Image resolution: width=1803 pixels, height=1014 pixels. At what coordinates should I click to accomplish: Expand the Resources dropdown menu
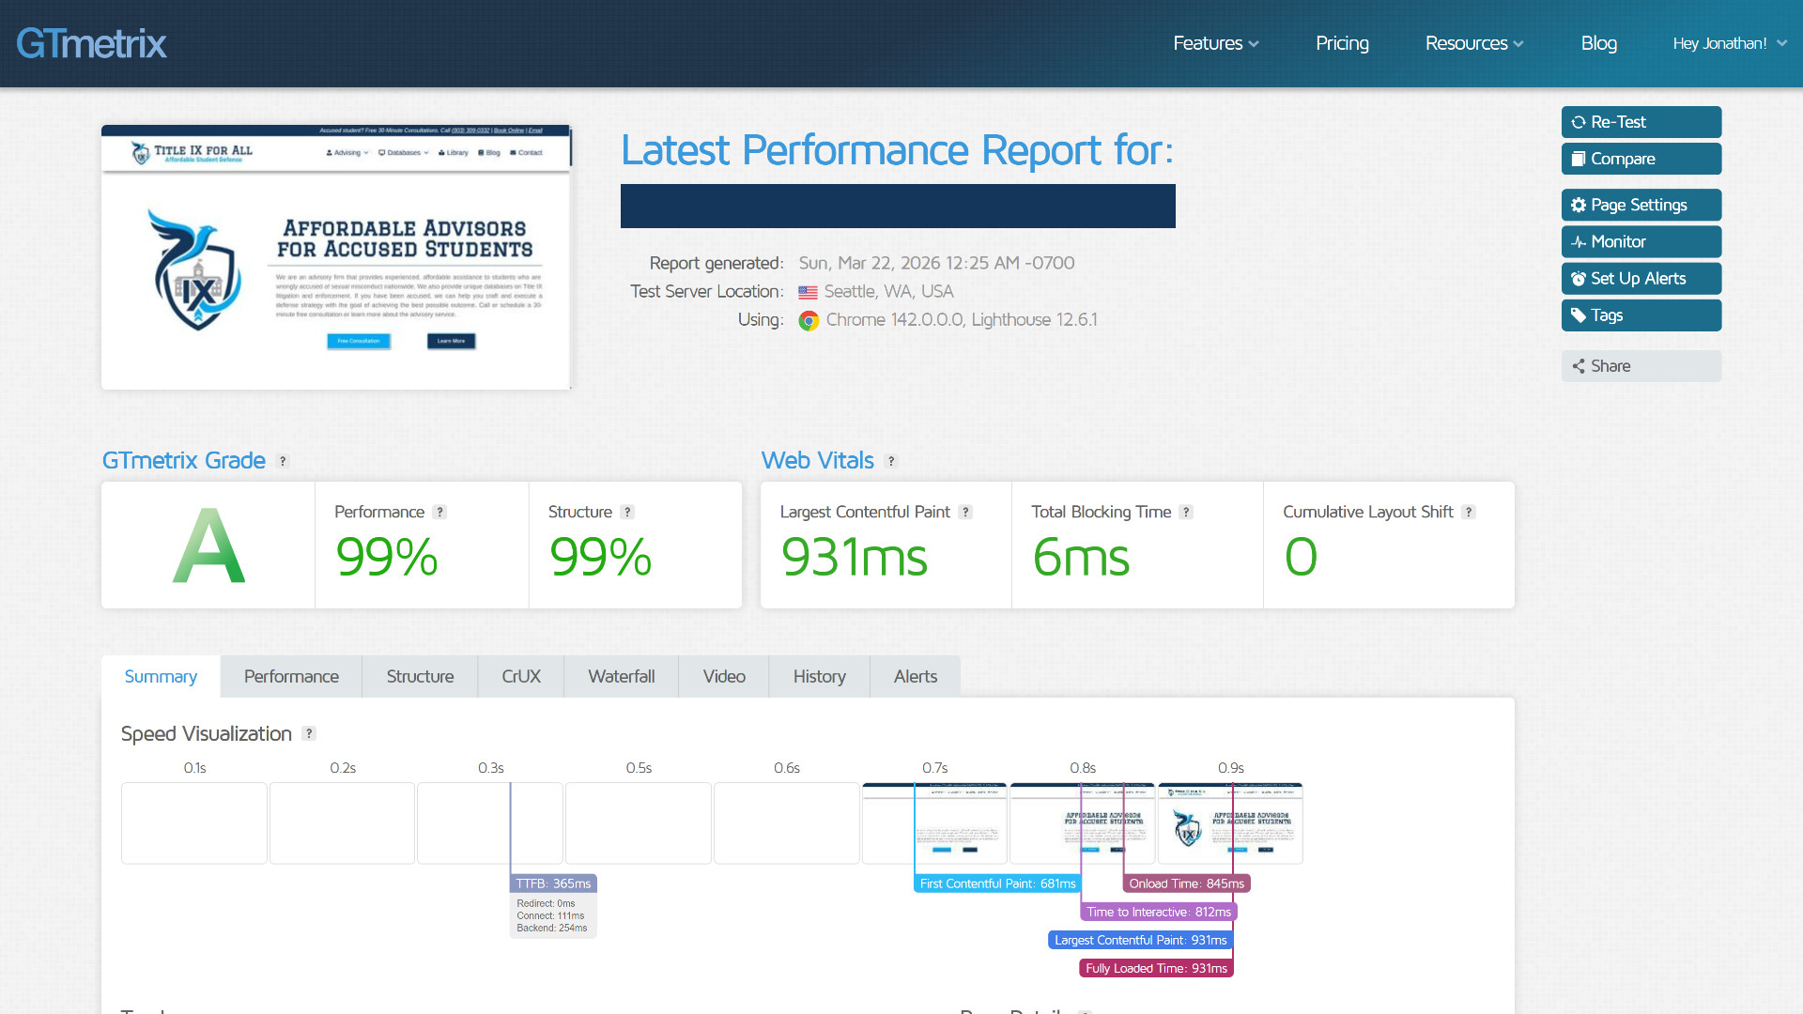[1473, 43]
